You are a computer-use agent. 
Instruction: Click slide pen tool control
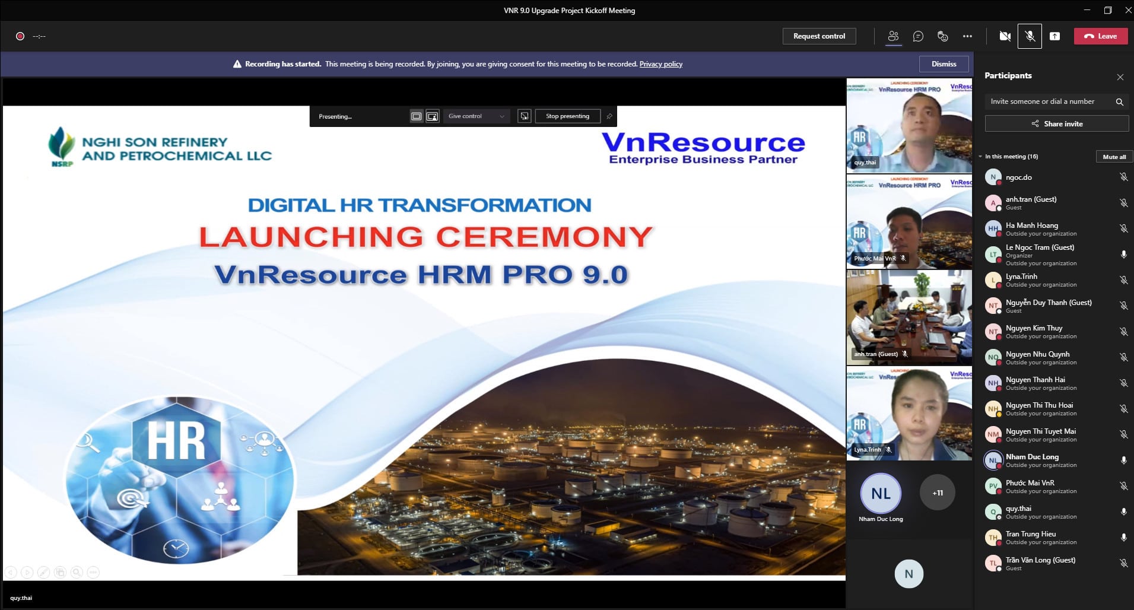click(x=43, y=573)
